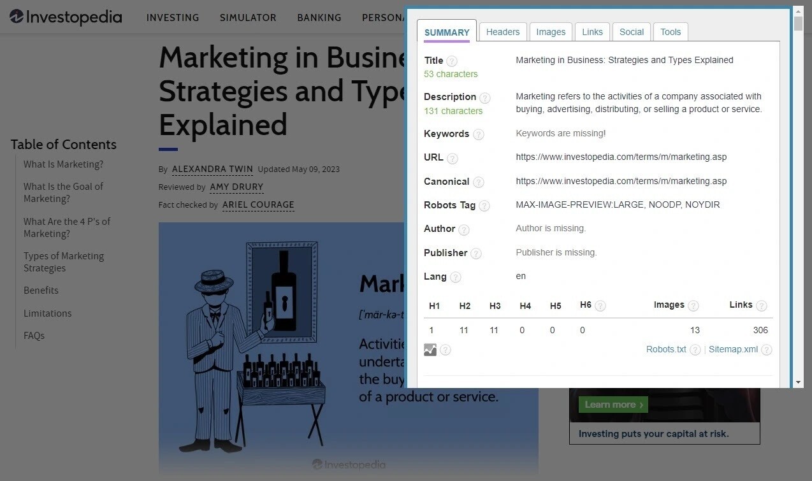Open the Investing menu in site navigation
Image resolution: width=812 pixels, height=481 pixels.
coord(173,18)
